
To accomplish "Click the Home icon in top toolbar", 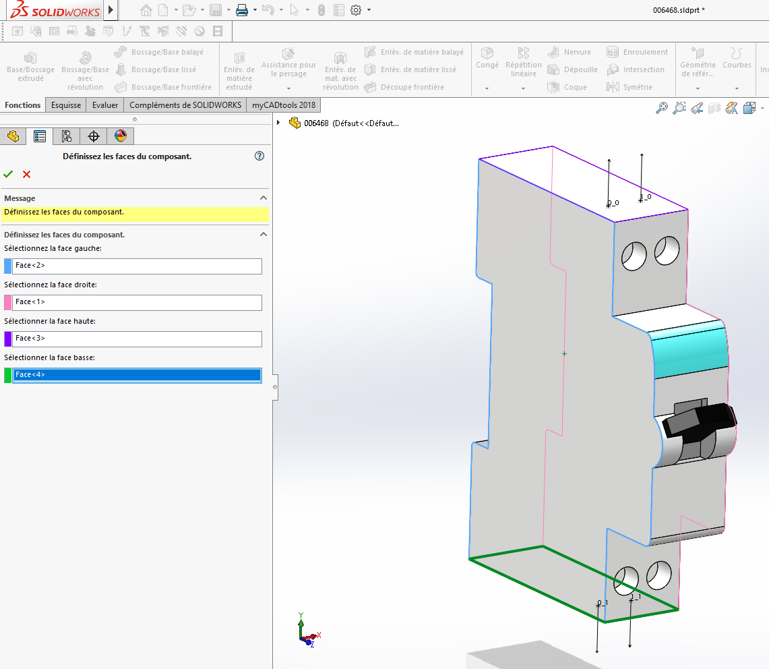I will tap(146, 10).
